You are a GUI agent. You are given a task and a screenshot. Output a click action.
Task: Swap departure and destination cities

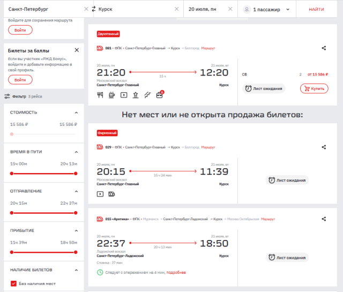94,9
